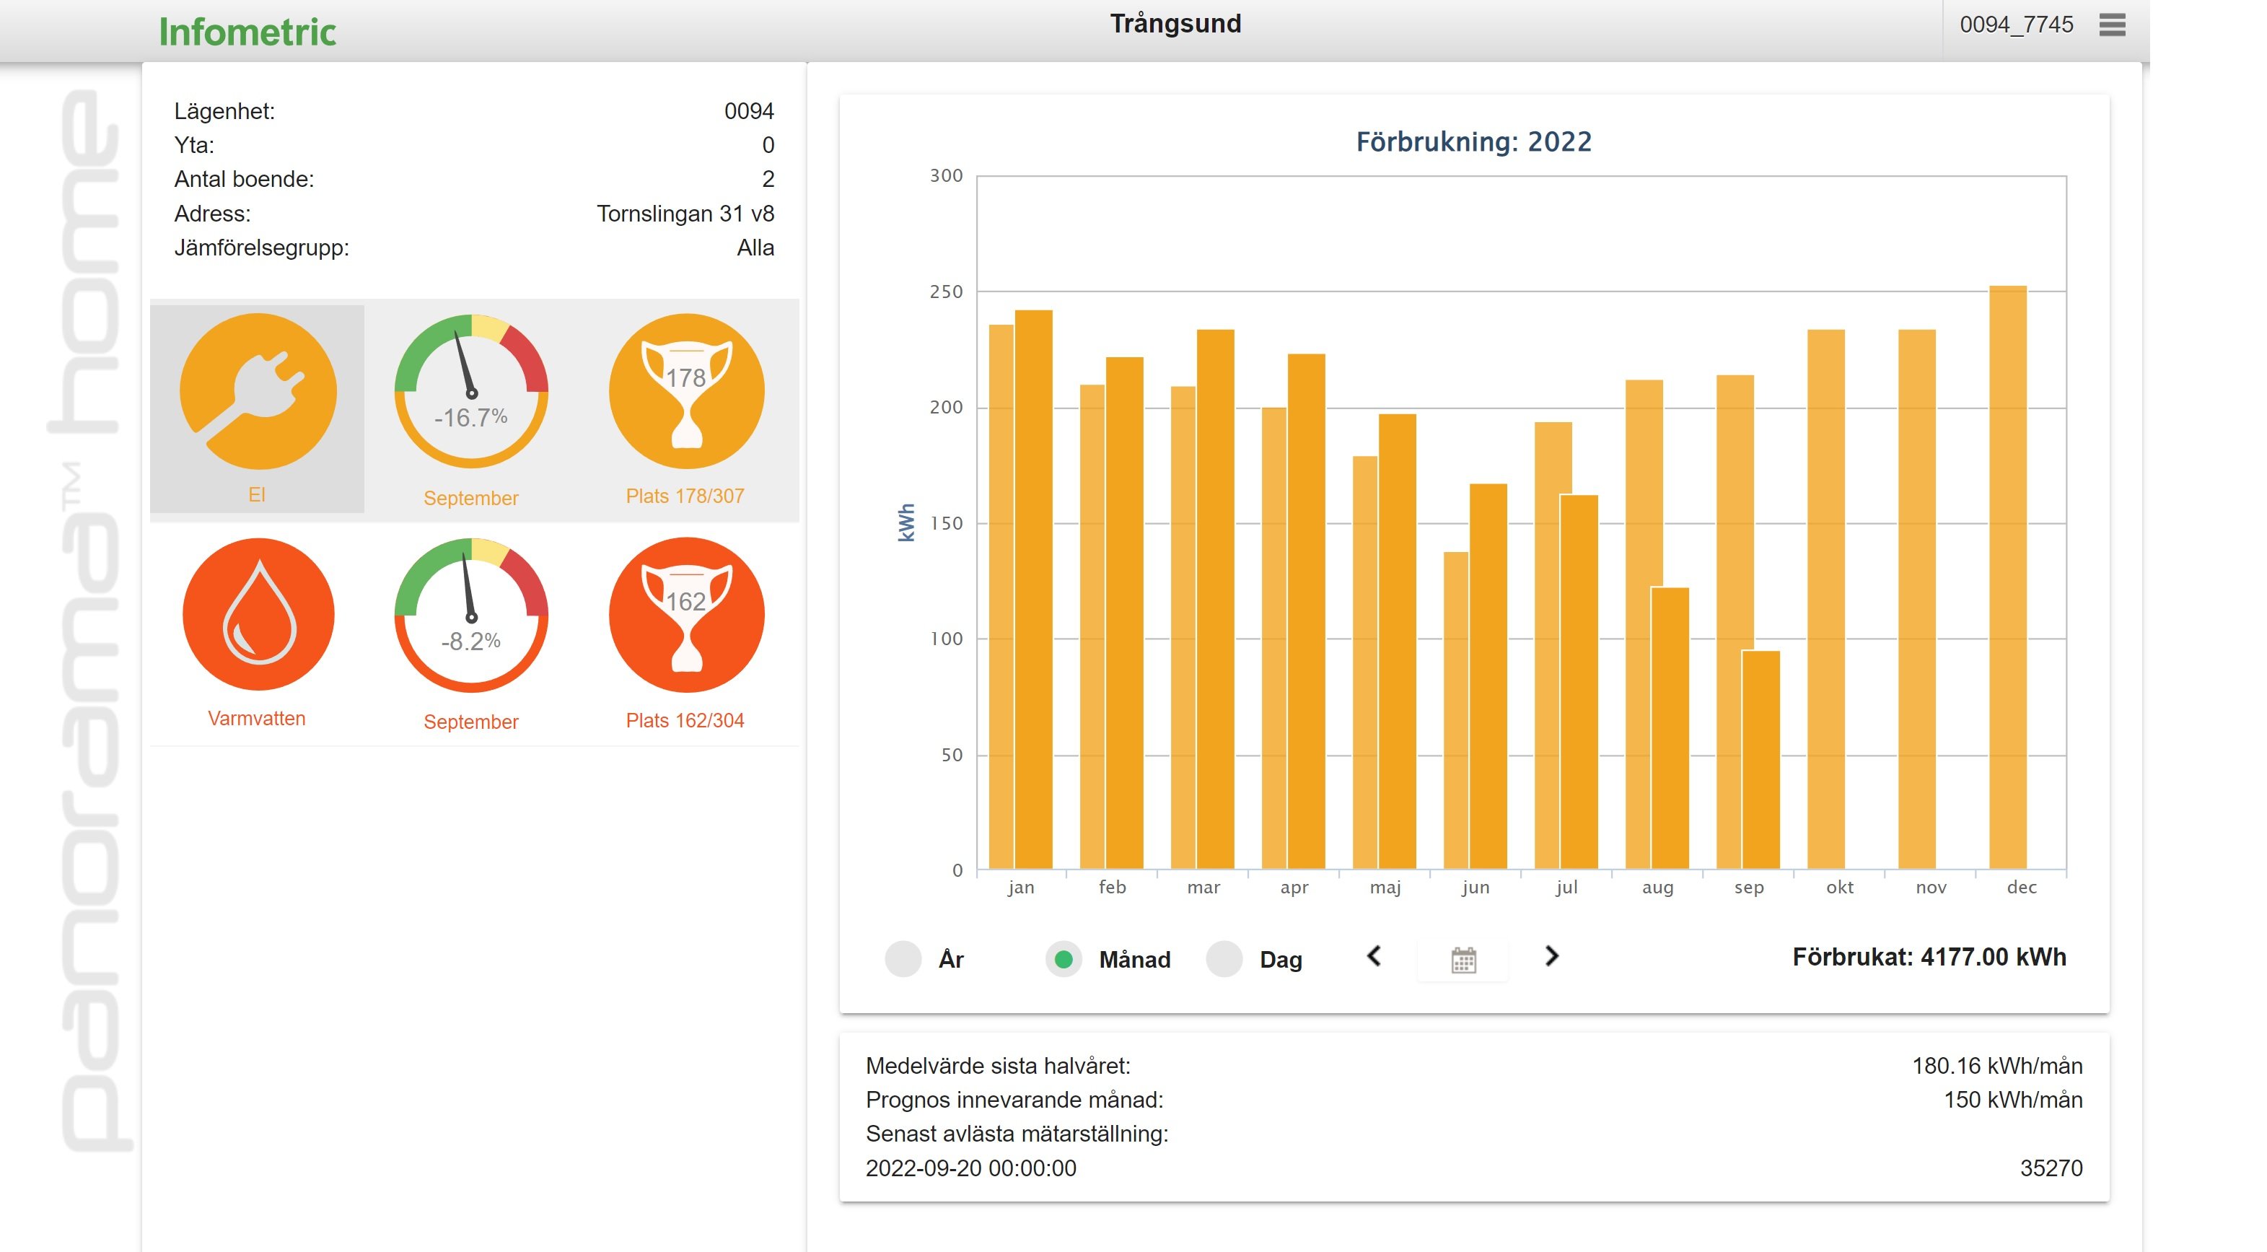This screenshot has width=2267, height=1252.
Task: Click the hot water trophy ranking 162
Action: [x=686, y=615]
